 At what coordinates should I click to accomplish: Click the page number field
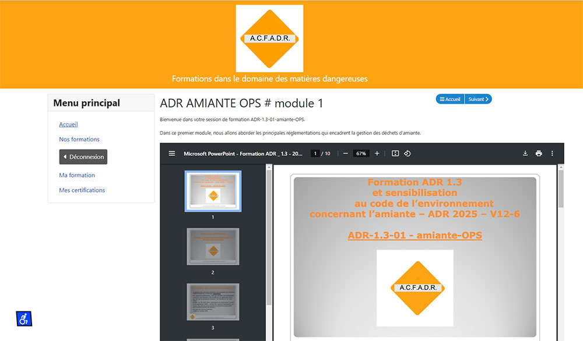coord(315,153)
